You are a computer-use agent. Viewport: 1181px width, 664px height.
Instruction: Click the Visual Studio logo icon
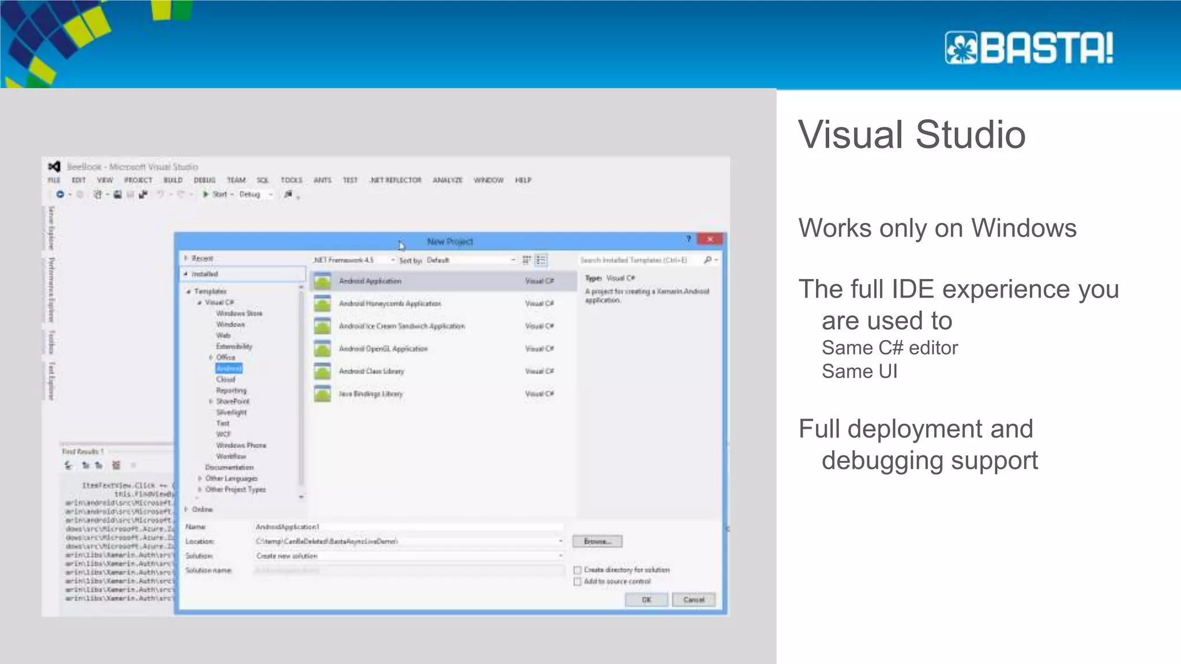point(54,167)
